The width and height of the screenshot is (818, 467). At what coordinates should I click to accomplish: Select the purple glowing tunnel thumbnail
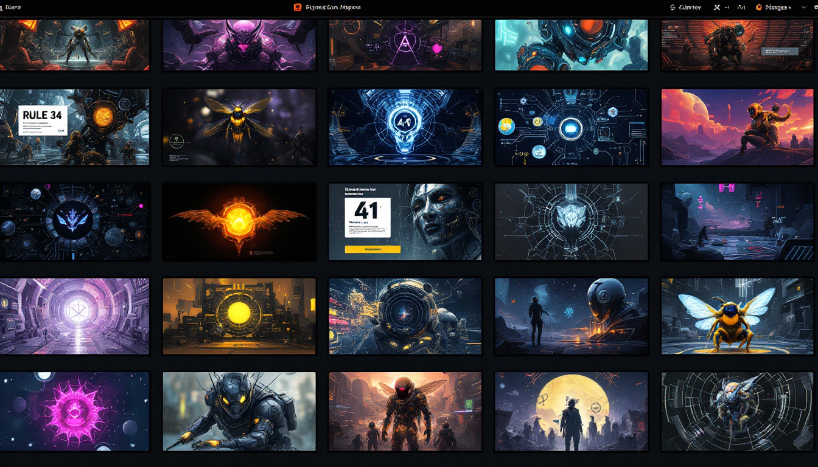[74, 316]
